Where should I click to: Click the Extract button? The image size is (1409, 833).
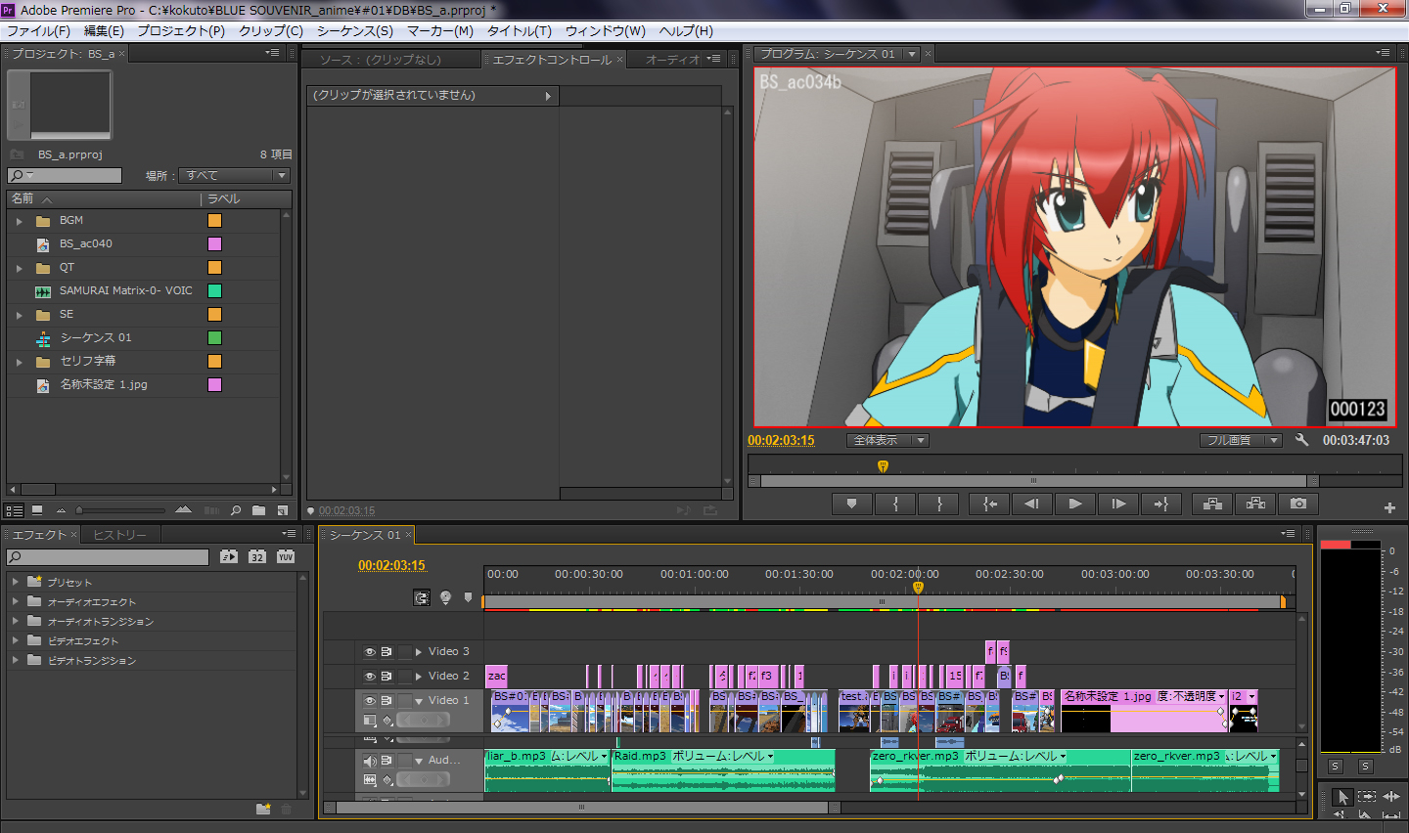point(1255,504)
